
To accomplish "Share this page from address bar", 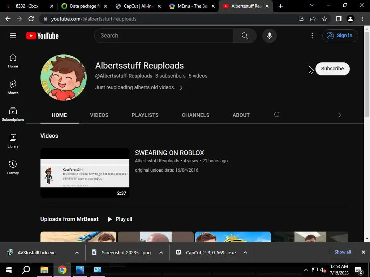I will pyautogui.click(x=313, y=19).
